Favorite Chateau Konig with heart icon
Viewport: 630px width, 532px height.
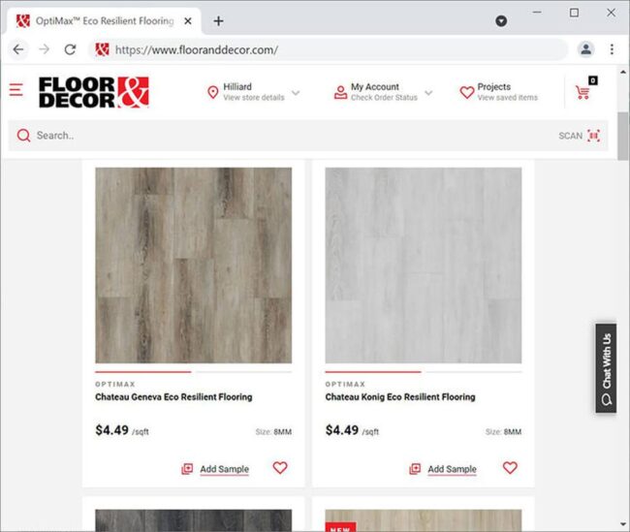click(510, 468)
